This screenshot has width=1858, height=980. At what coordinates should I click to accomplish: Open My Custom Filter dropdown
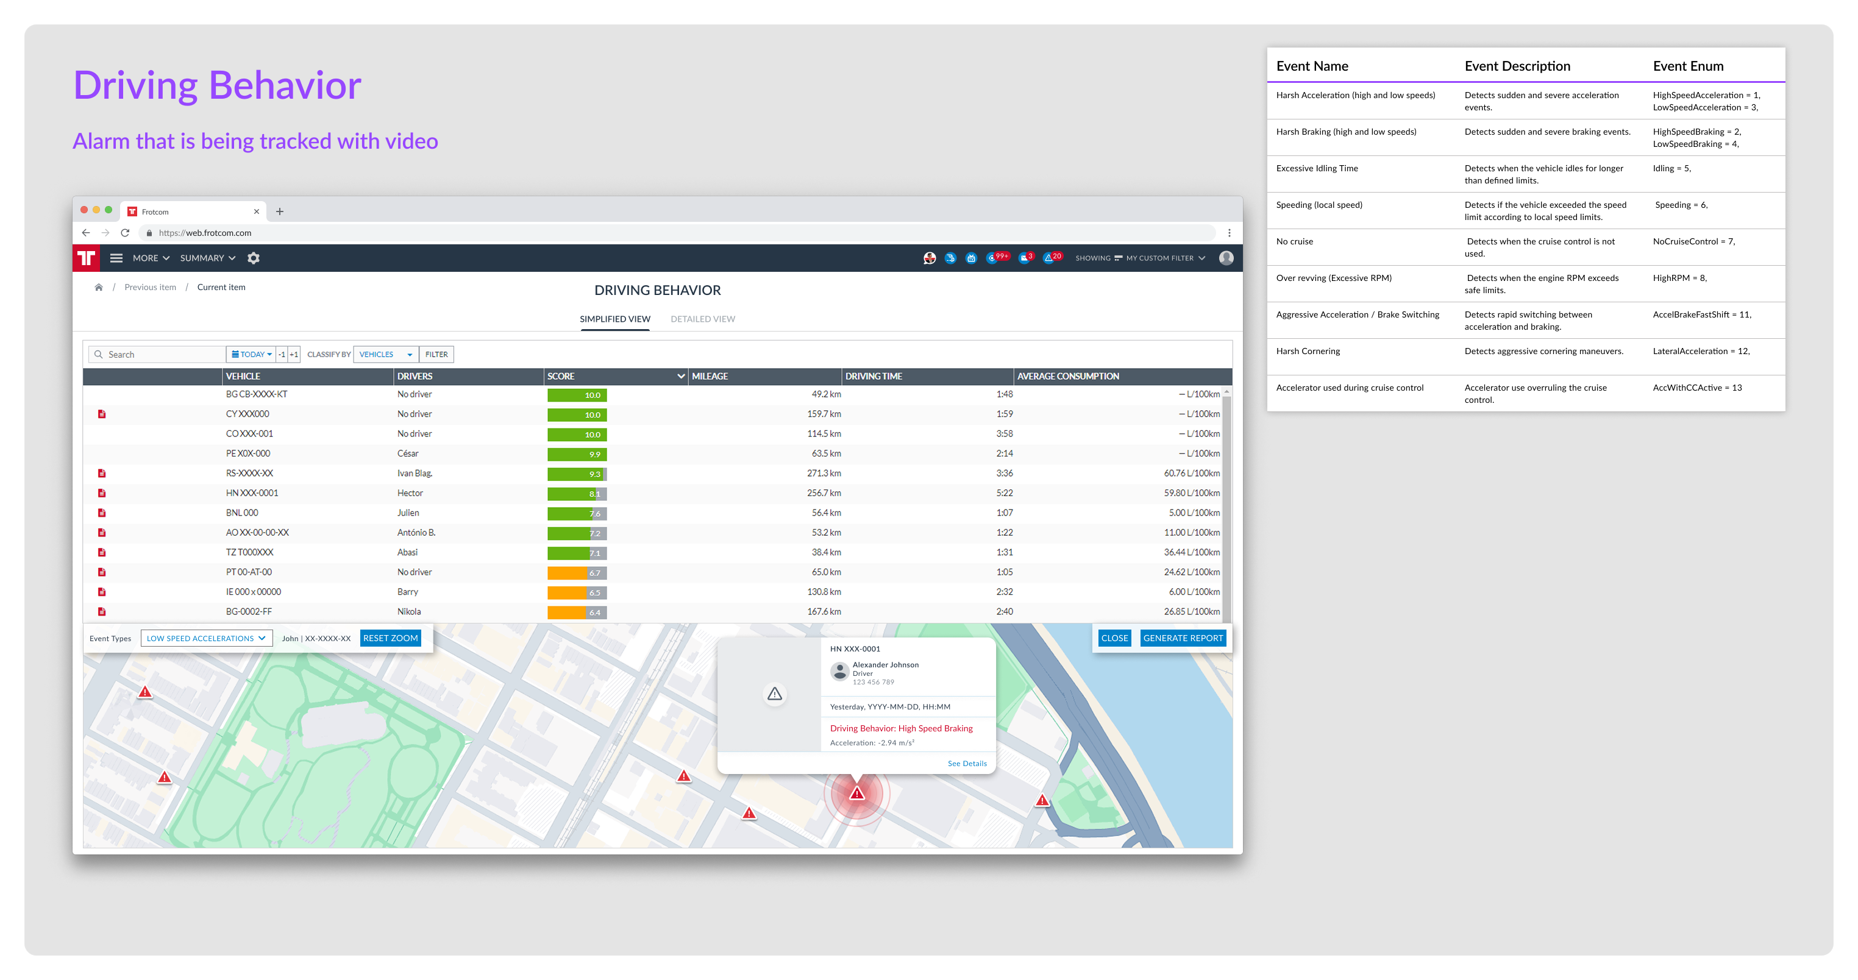point(1165,258)
